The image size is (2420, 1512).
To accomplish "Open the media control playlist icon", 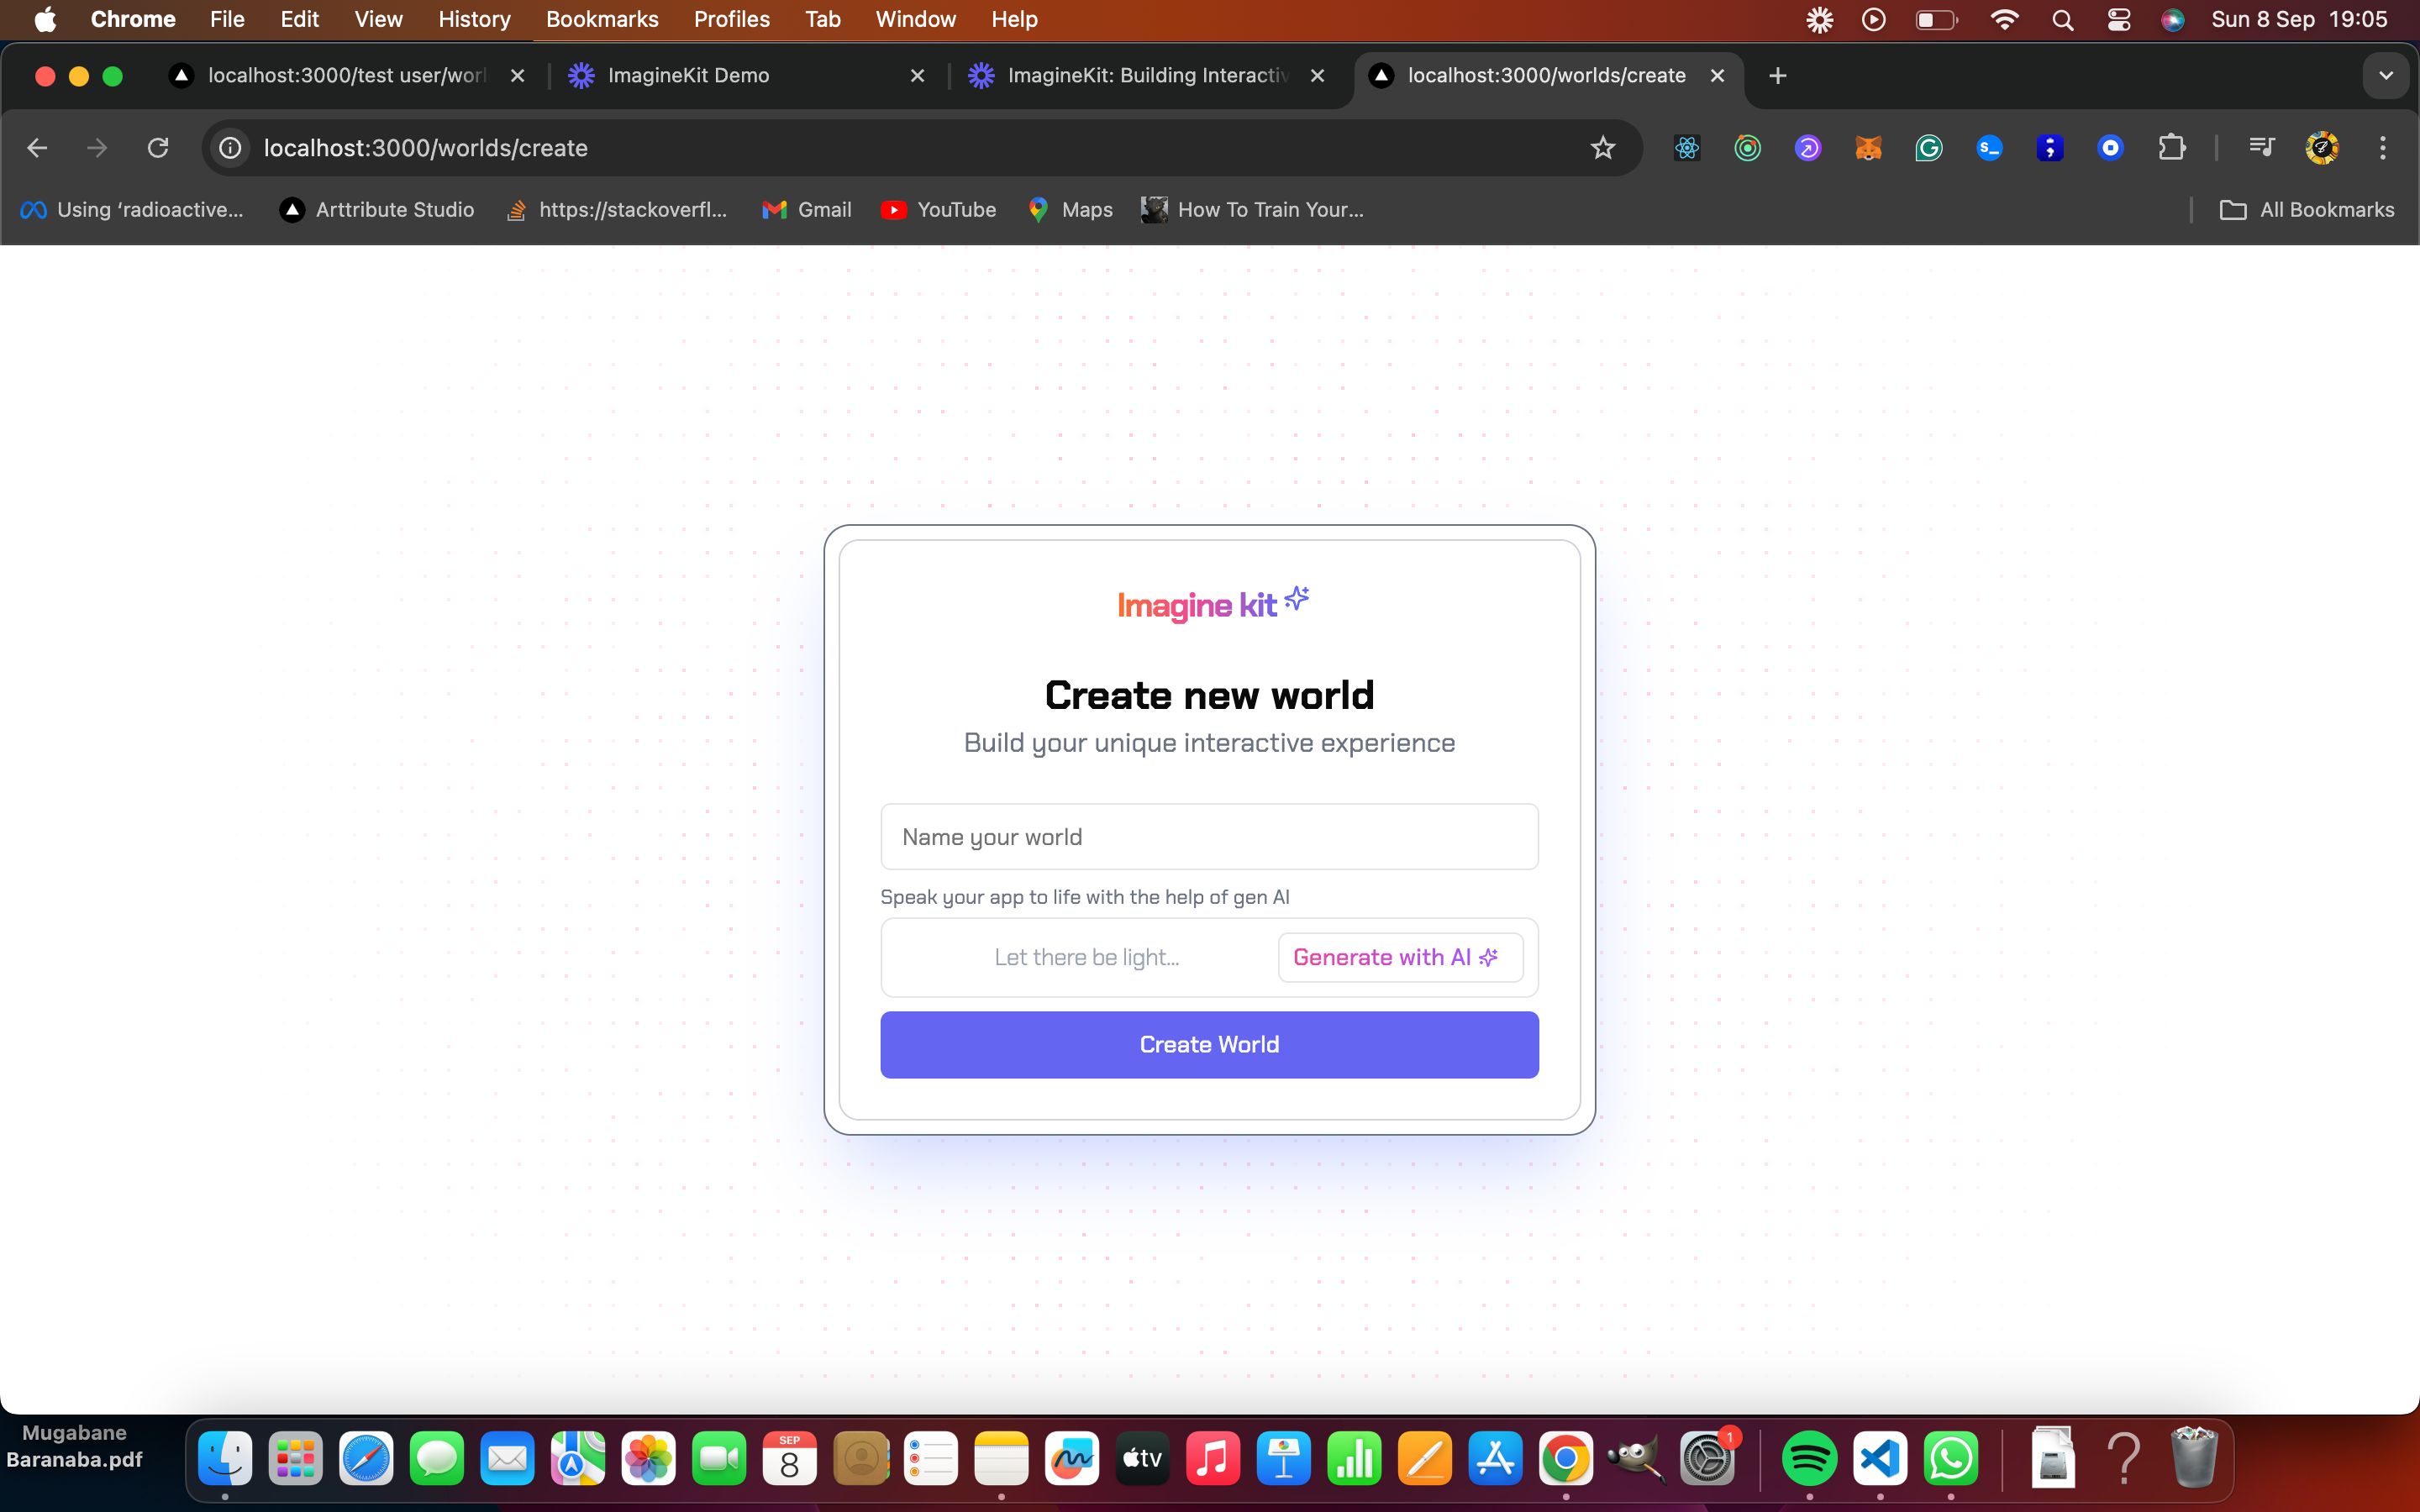I will tap(2261, 148).
